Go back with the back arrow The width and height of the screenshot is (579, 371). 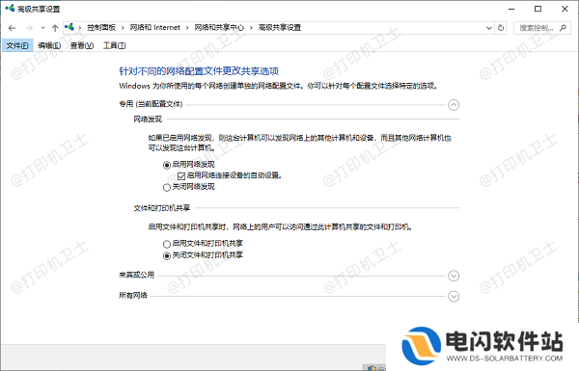12,28
